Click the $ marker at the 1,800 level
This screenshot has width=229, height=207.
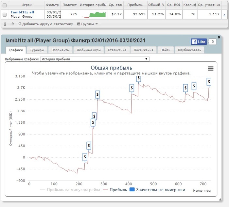[x=94, y=116]
